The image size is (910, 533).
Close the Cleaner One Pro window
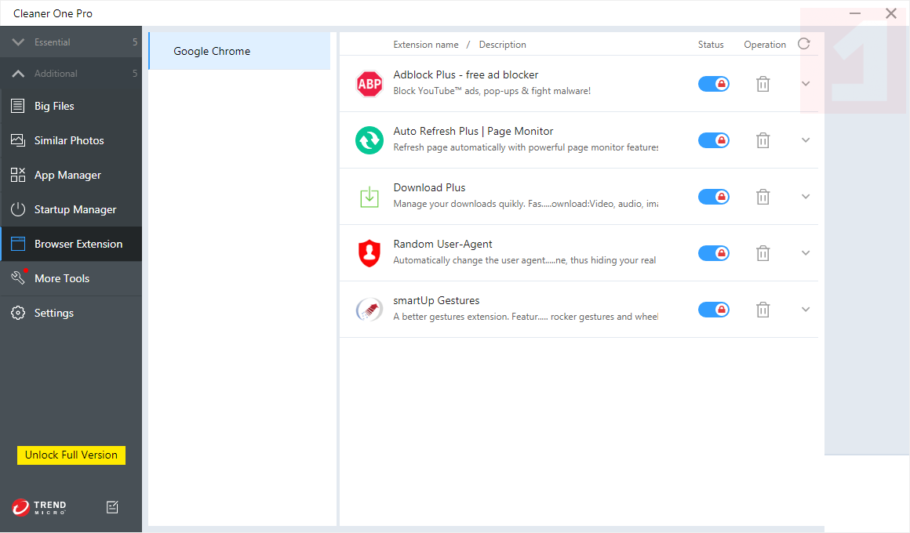click(891, 13)
